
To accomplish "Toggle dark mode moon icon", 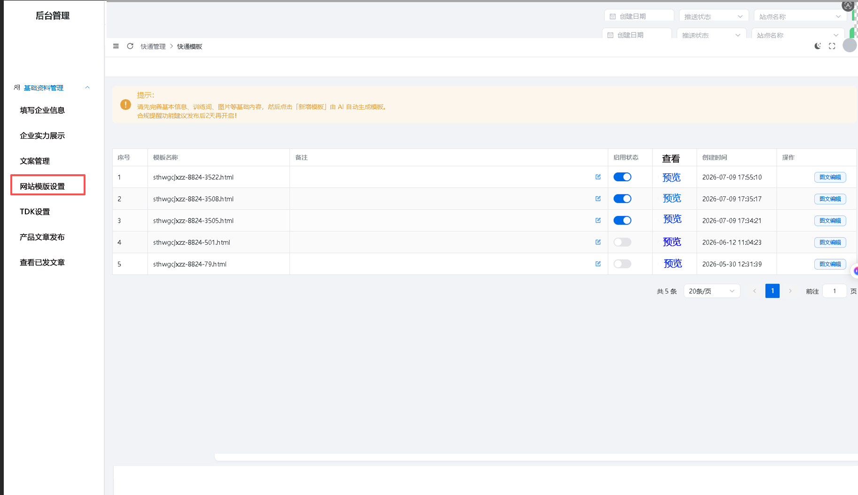I will coord(818,46).
